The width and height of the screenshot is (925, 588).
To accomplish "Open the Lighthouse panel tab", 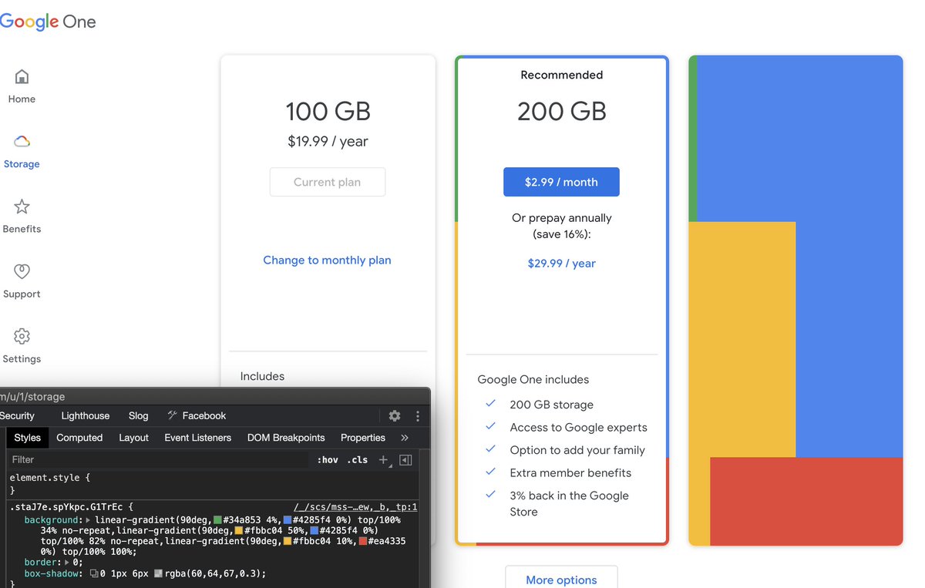I will 86,415.
